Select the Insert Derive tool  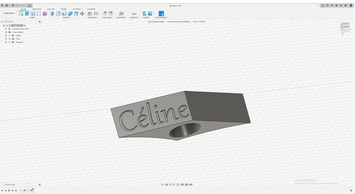coord(144,13)
